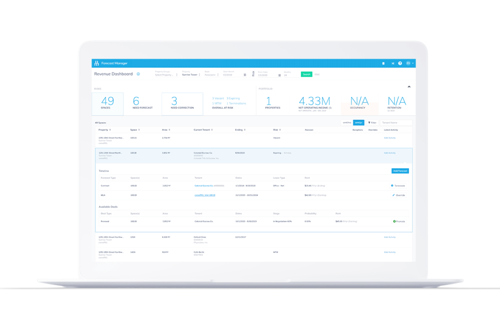Click the Add Forecast button
The image size is (500, 334).
(x=400, y=171)
